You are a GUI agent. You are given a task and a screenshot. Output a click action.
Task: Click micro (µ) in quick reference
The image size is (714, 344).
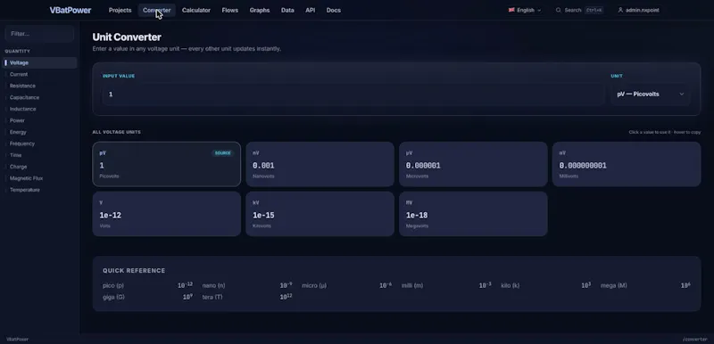point(314,285)
